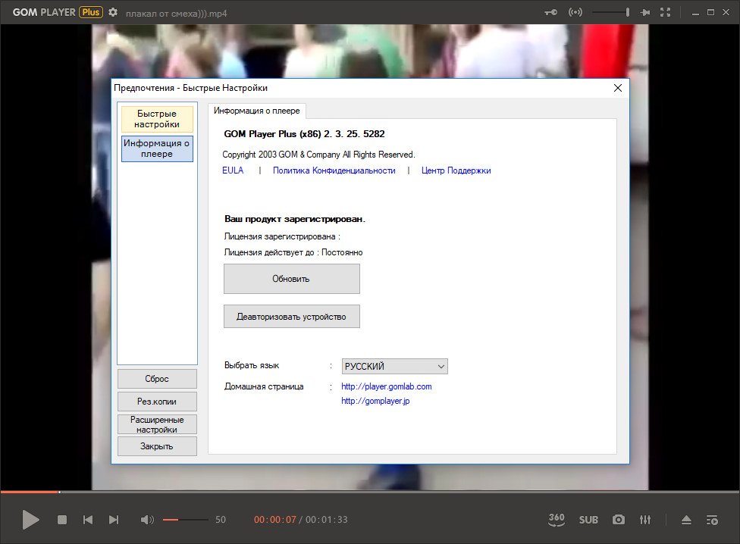Image resolution: width=740 pixels, height=544 pixels.
Task: Open the EULA link
Action: point(233,170)
